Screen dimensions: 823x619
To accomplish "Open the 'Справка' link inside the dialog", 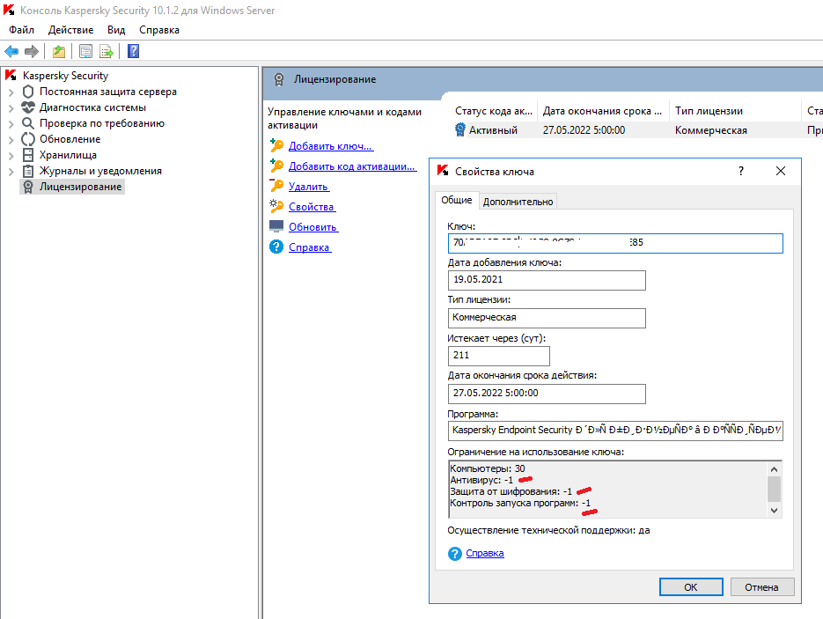I will pos(484,553).
